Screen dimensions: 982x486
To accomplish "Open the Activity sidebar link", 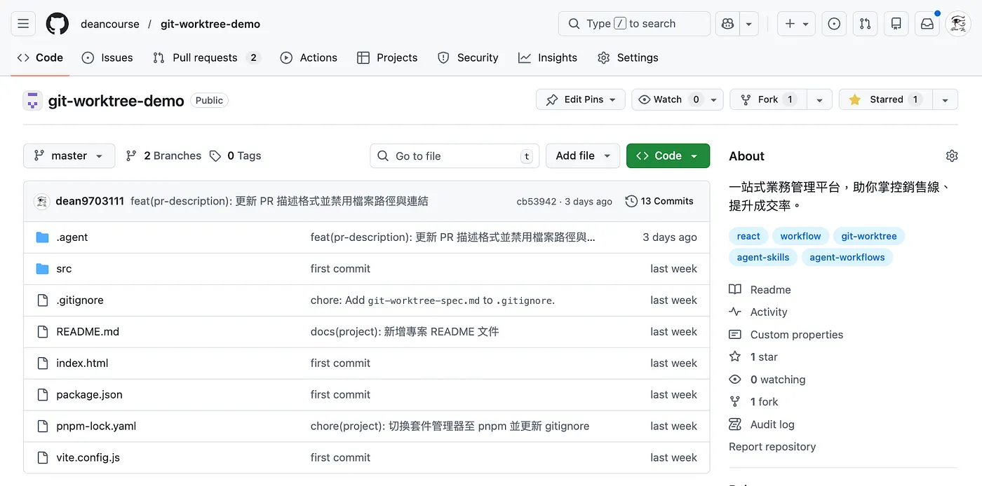I will (x=758, y=312).
